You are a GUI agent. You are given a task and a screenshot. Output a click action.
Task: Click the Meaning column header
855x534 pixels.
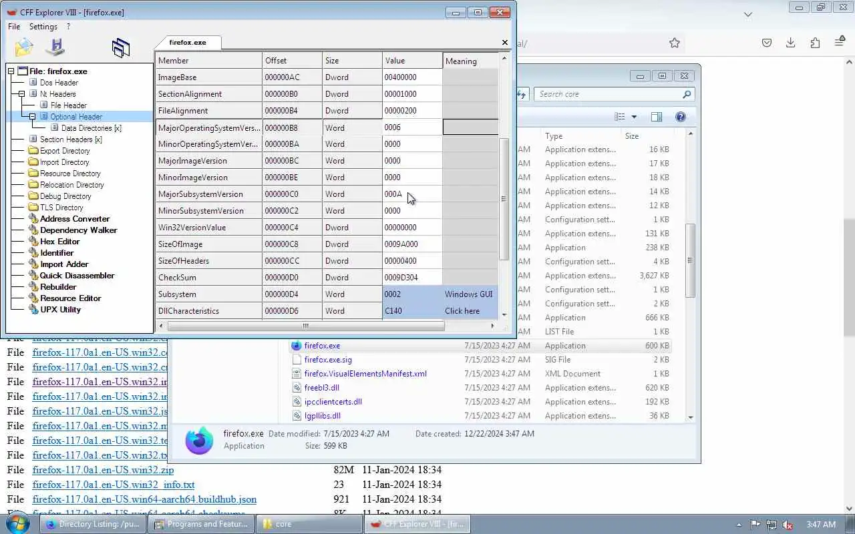471,61
